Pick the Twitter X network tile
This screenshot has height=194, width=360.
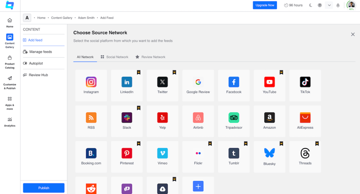[x=162, y=86]
